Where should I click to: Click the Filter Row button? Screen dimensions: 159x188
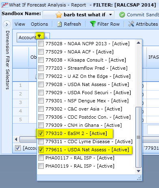pyautogui.click(x=105, y=24)
